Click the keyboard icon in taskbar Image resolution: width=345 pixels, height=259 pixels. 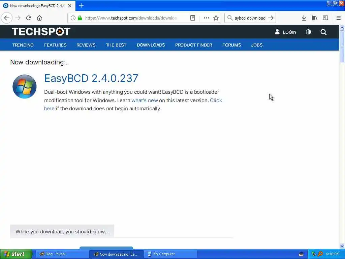(301, 254)
